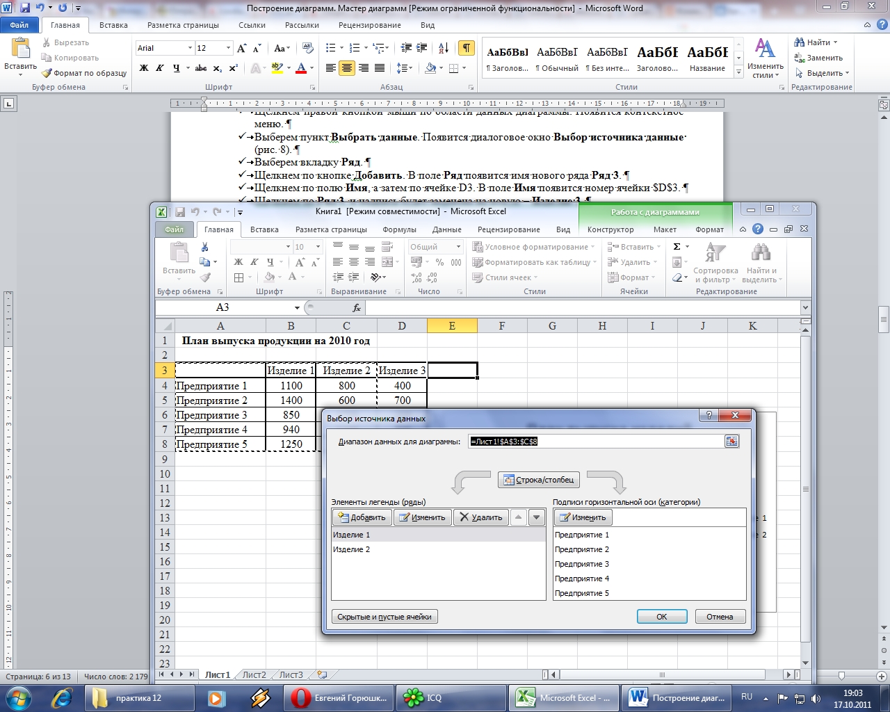Open Conditional Formatting dropdown in Excel
The image size is (890, 712).
point(533,247)
